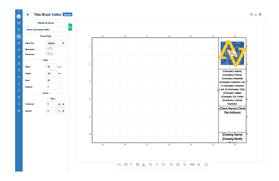Click the refresh arrows icon
Viewport: 279px width, 181px height.
pos(163,165)
